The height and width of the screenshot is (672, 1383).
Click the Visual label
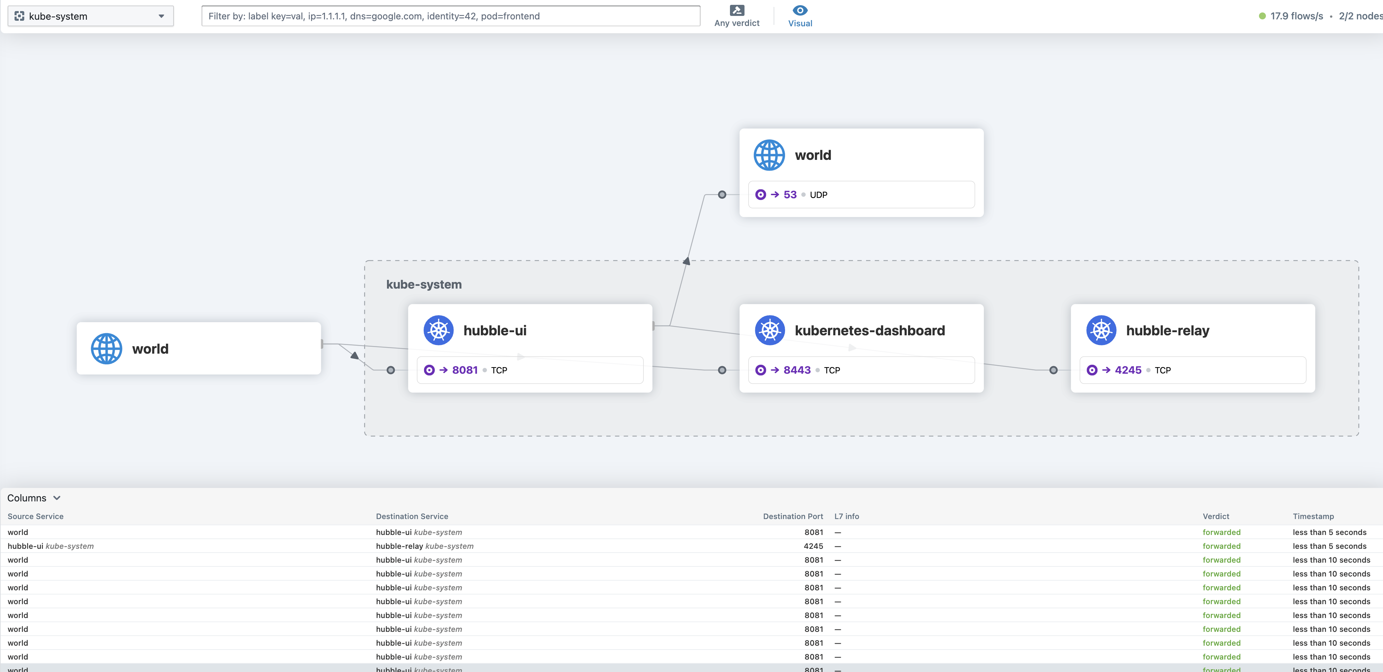pyautogui.click(x=800, y=23)
